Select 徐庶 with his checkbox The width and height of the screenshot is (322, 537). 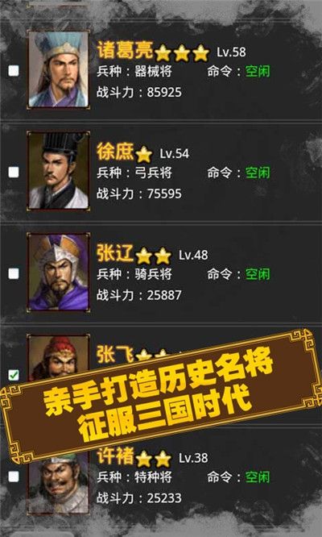14,172
